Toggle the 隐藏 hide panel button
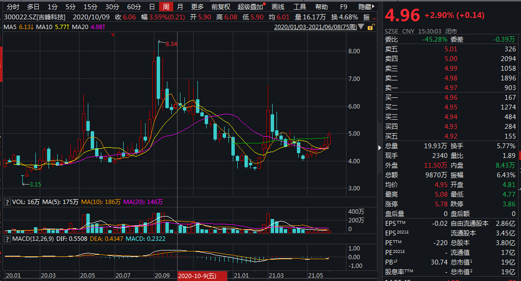 pyautogui.click(x=367, y=7)
